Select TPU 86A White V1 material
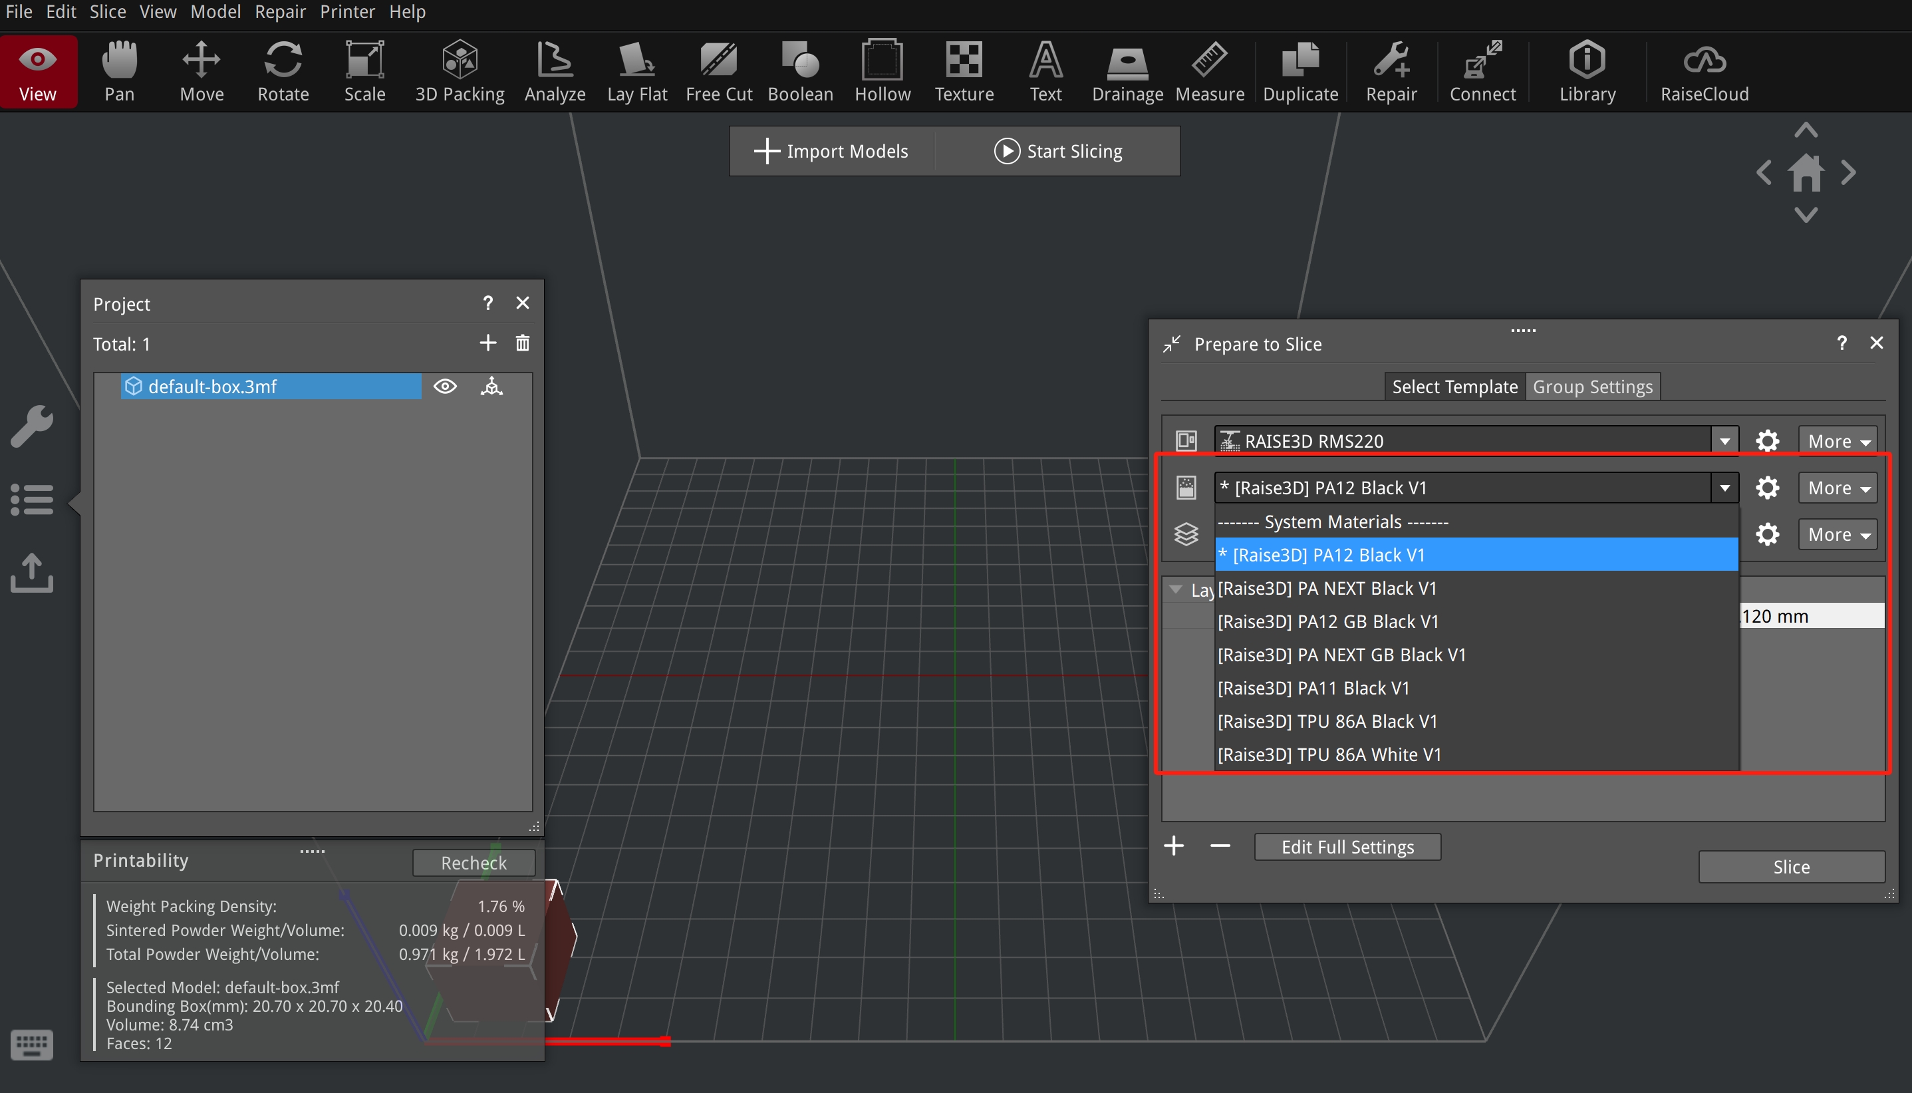This screenshot has width=1912, height=1093. (x=1476, y=754)
